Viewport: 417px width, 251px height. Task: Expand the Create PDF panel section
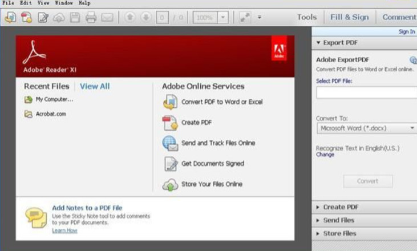click(x=365, y=207)
